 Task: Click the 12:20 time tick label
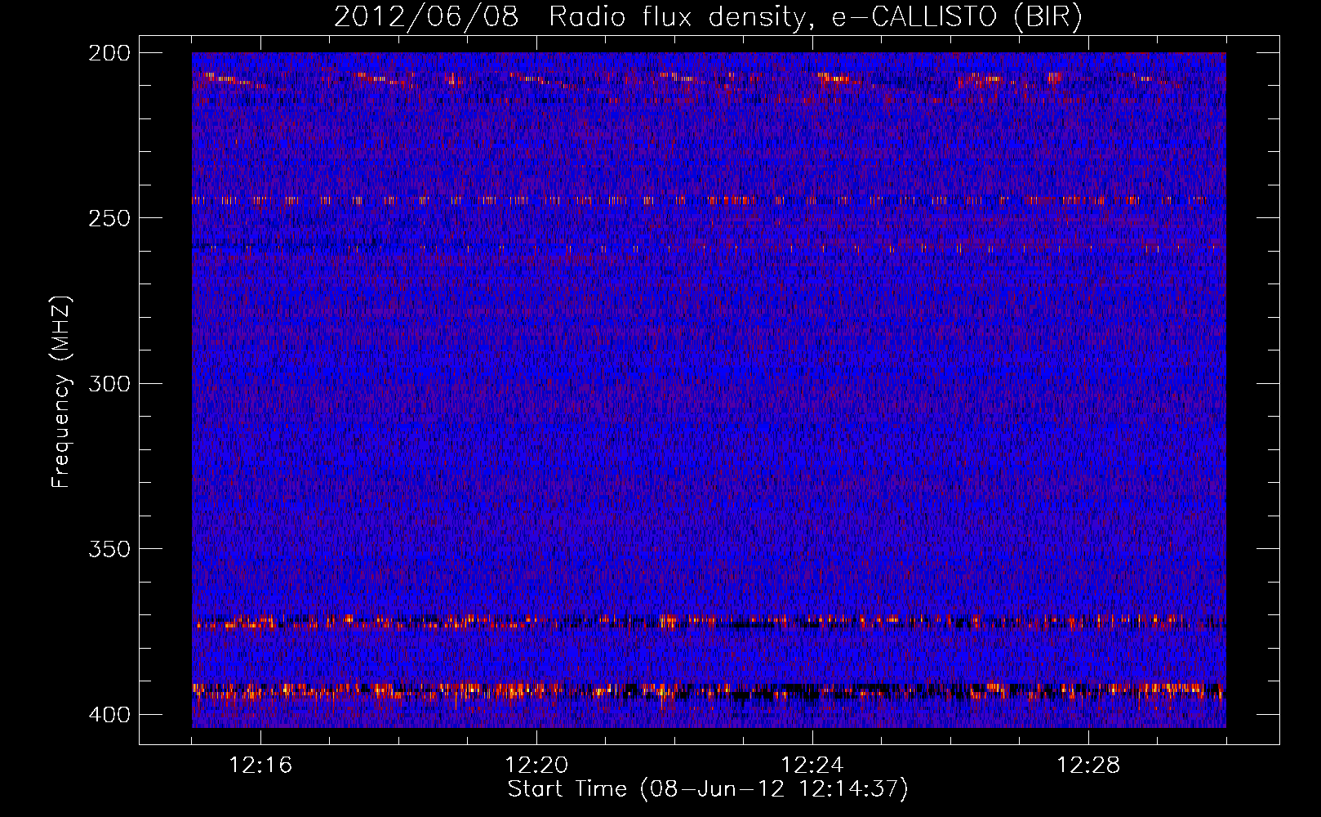pos(536,766)
